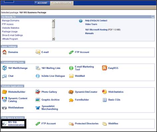Open the Protected Directories text link

tap(86, 124)
